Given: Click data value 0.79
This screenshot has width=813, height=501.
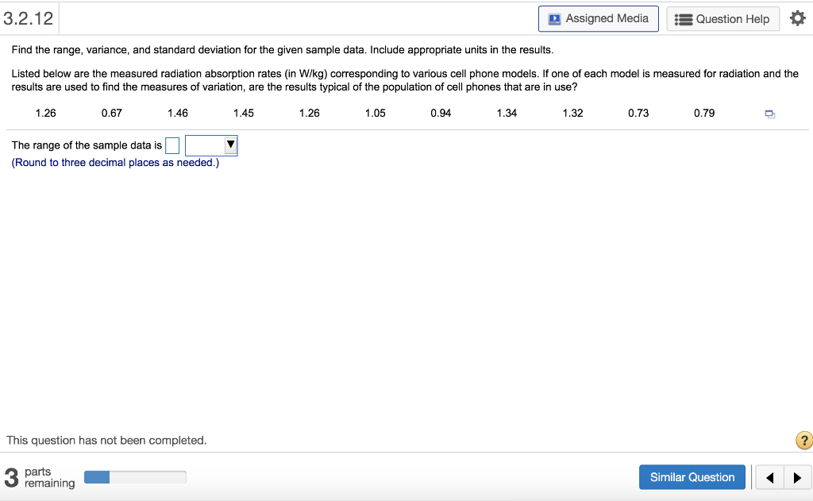Looking at the screenshot, I should pyautogui.click(x=704, y=113).
